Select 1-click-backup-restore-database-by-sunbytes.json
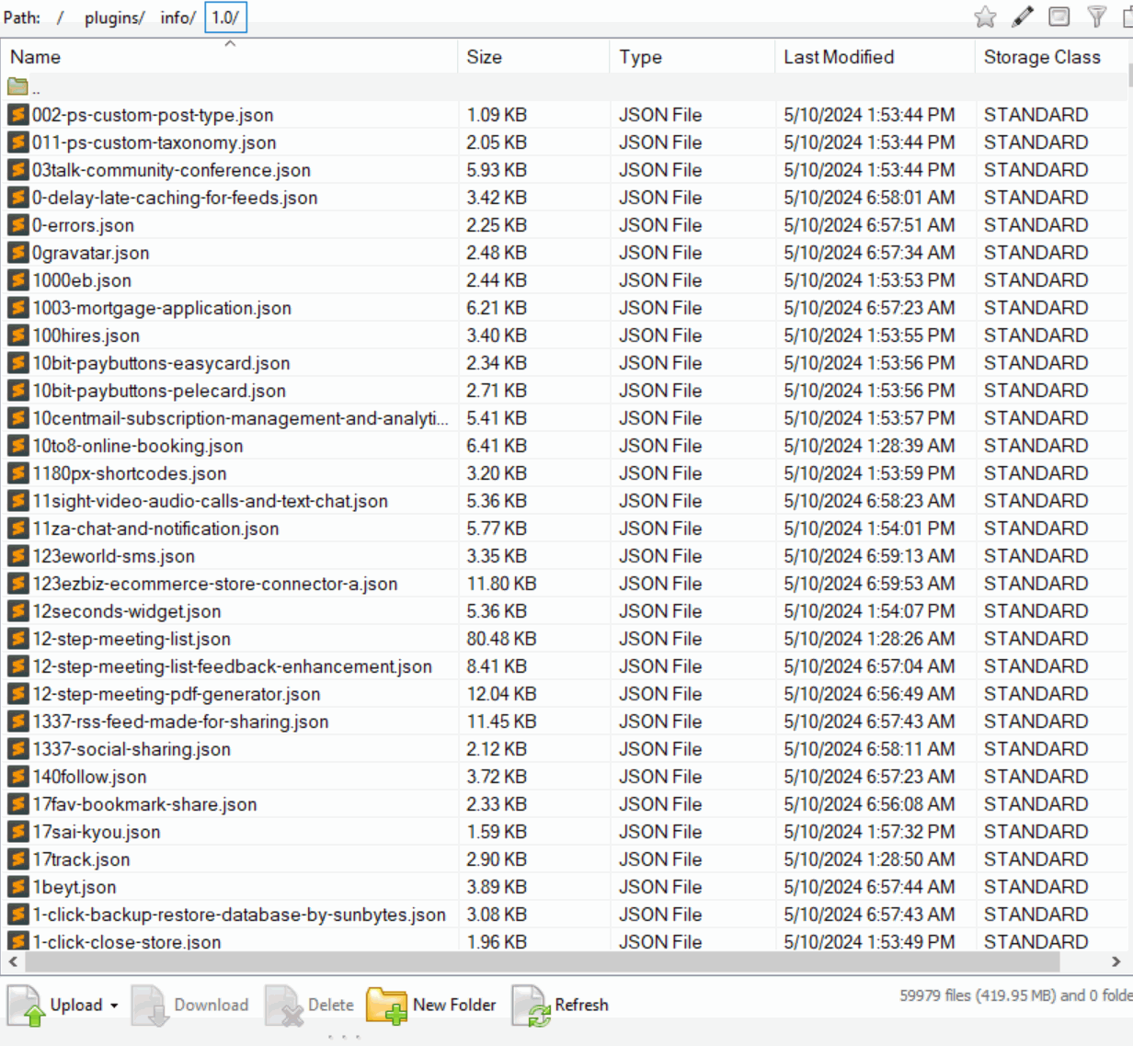The width and height of the screenshot is (1133, 1046). click(x=239, y=915)
